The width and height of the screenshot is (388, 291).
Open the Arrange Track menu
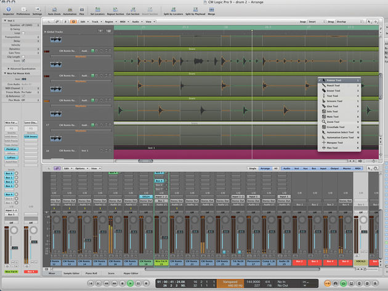[97, 22]
